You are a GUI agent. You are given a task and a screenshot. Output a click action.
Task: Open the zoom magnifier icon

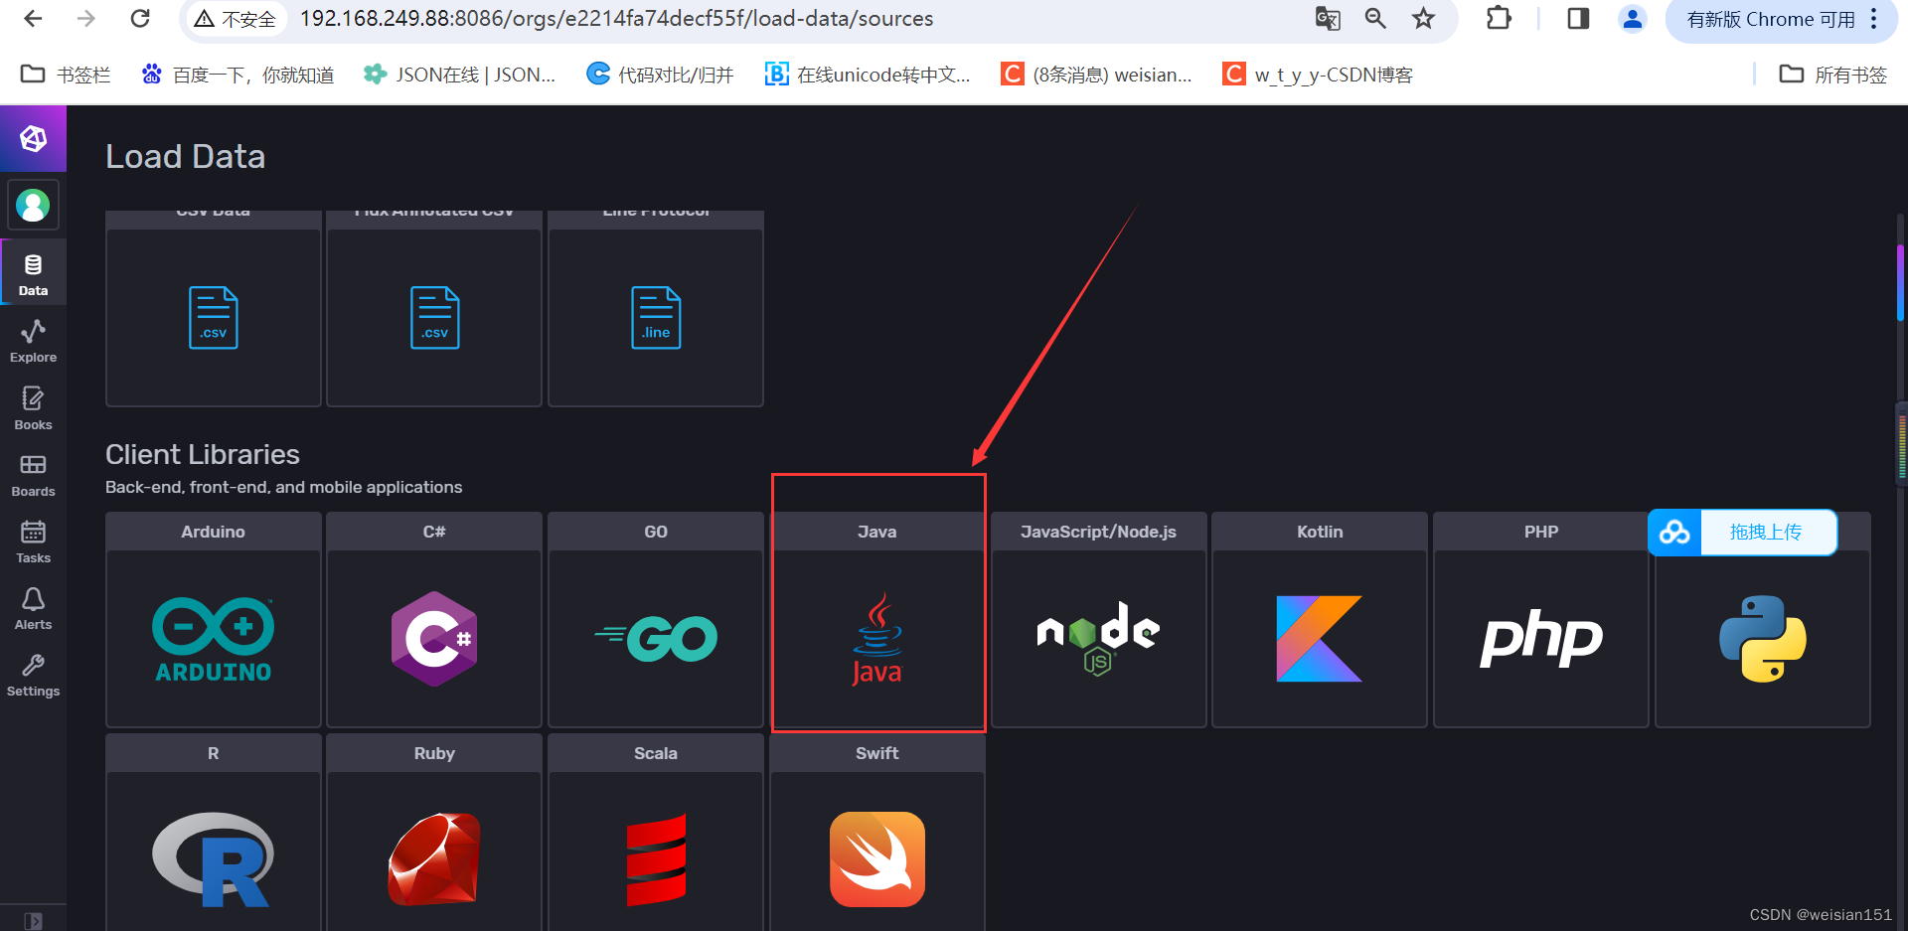coord(1375,18)
